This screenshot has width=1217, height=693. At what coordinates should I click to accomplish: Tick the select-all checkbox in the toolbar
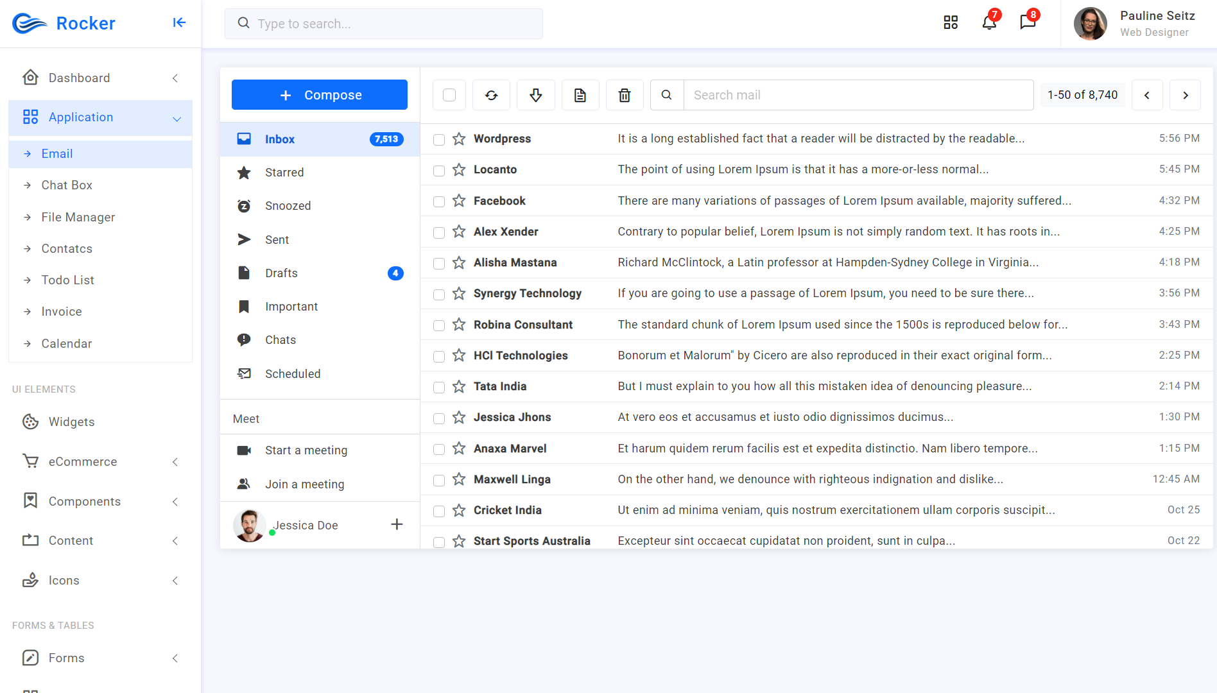coord(449,94)
